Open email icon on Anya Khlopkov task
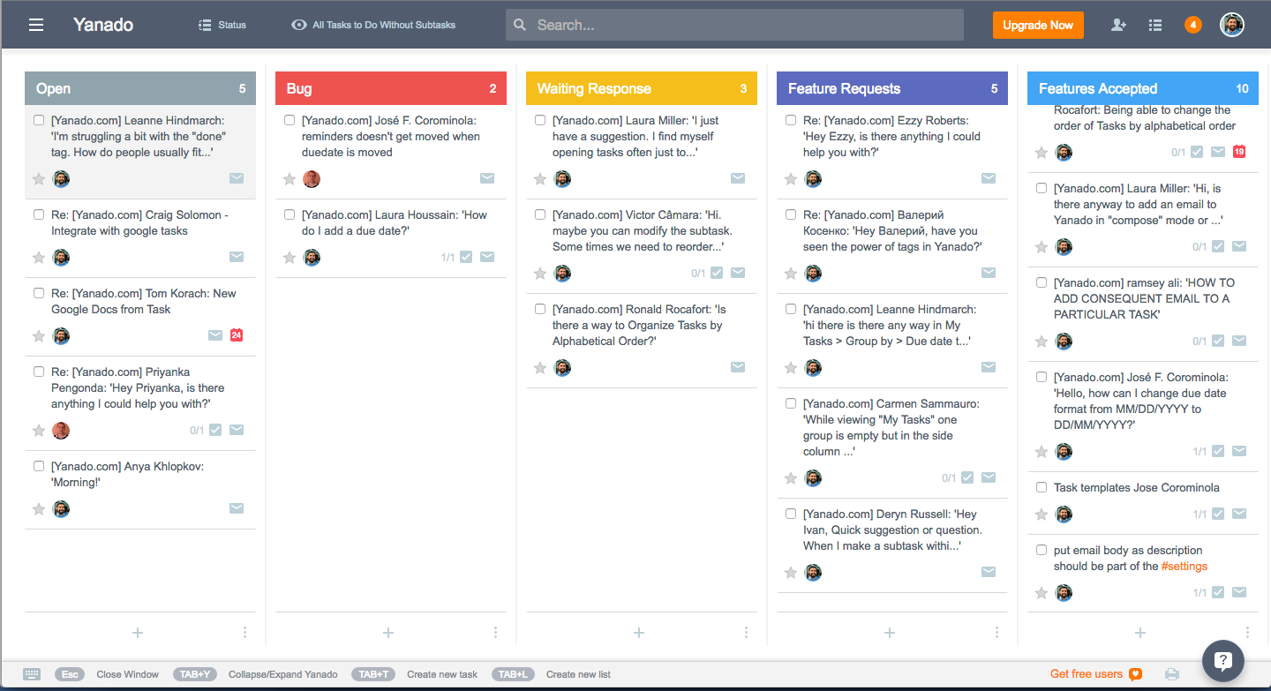The height and width of the screenshot is (691, 1271). coord(237,508)
